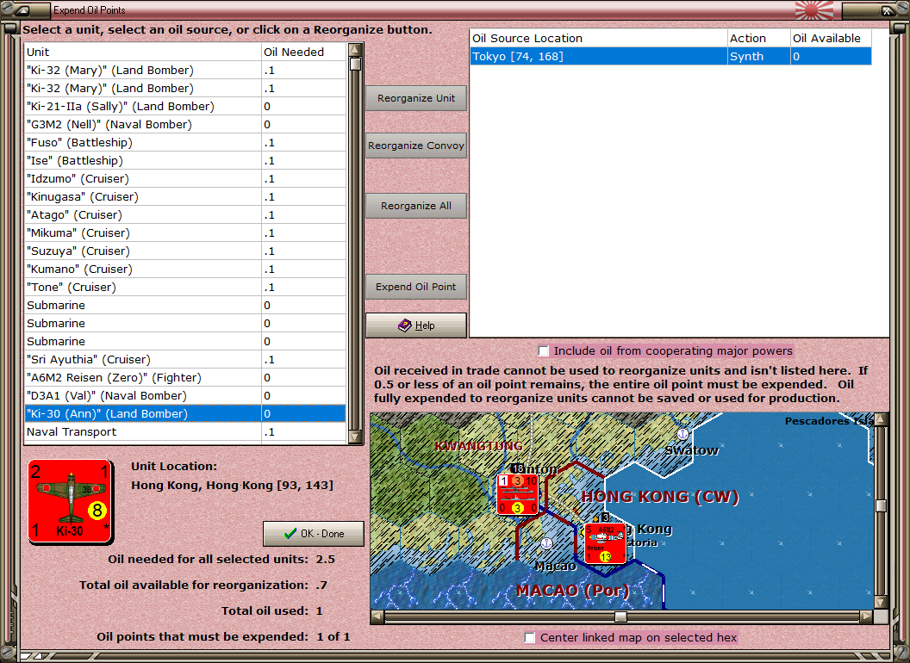Select the "Mikuma" Cruiser row
Viewport: 910px width, 663px height.
185,232
